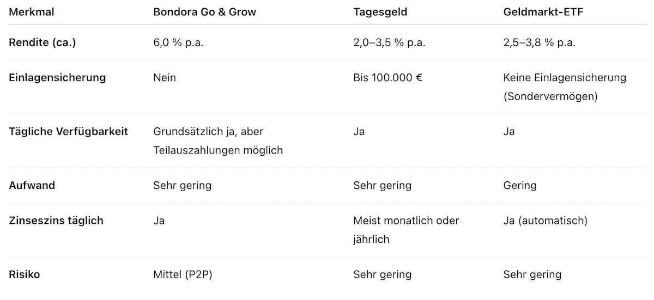Image resolution: width=654 pixels, height=300 pixels.
Task: Select the Tägliche Verfügbarkeit row label
Action: tap(68, 132)
